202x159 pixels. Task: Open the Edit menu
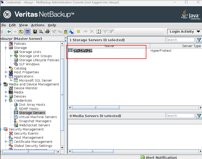tap(12, 25)
